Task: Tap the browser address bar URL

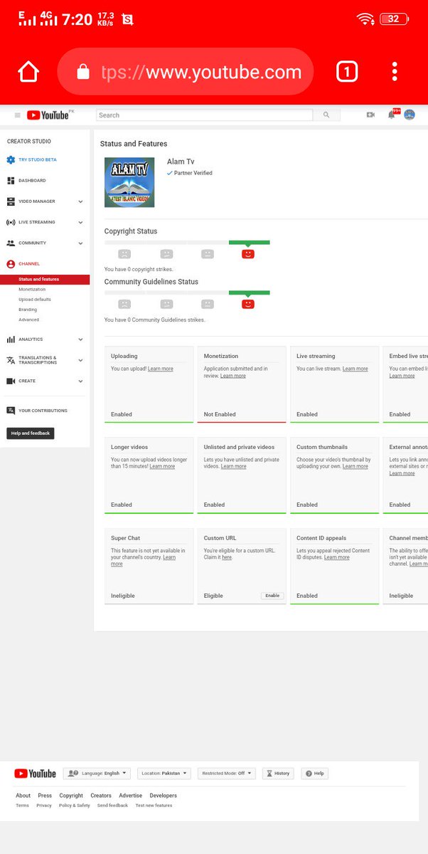Action: [x=201, y=72]
